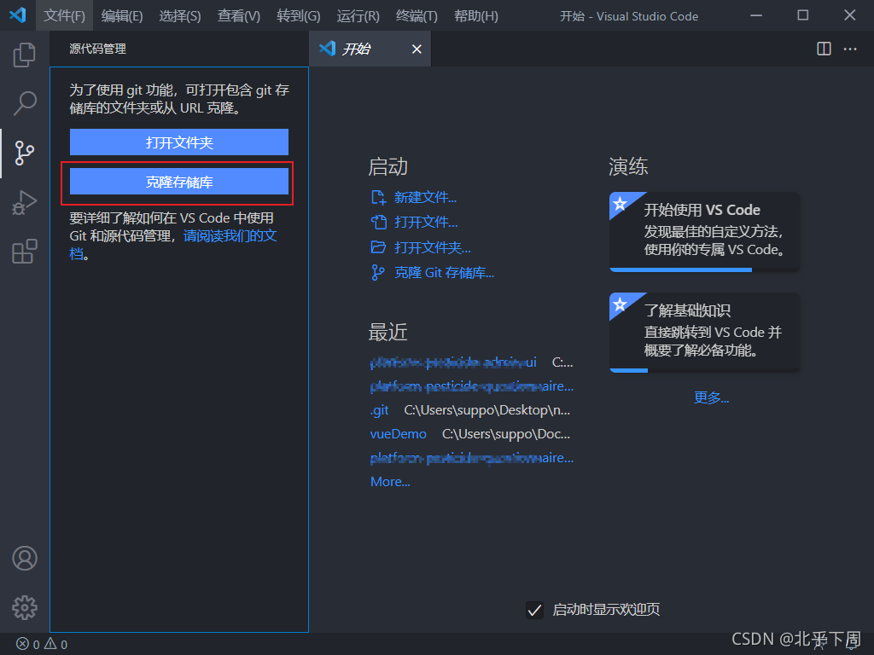Image resolution: width=874 pixels, height=655 pixels.
Task: Open the 编辑(E) menu
Action: click(x=122, y=15)
